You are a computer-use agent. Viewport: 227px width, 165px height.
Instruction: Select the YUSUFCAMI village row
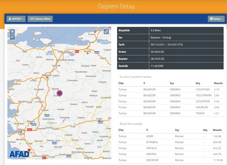(x=170, y=89)
